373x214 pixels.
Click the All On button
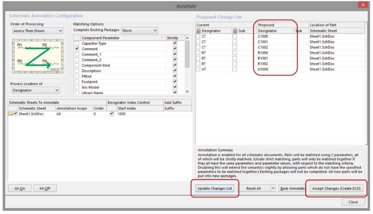click(20, 189)
